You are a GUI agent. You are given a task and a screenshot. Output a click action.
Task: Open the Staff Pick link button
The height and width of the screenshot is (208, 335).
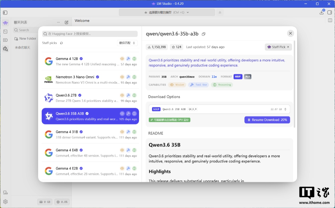(278, 47)
